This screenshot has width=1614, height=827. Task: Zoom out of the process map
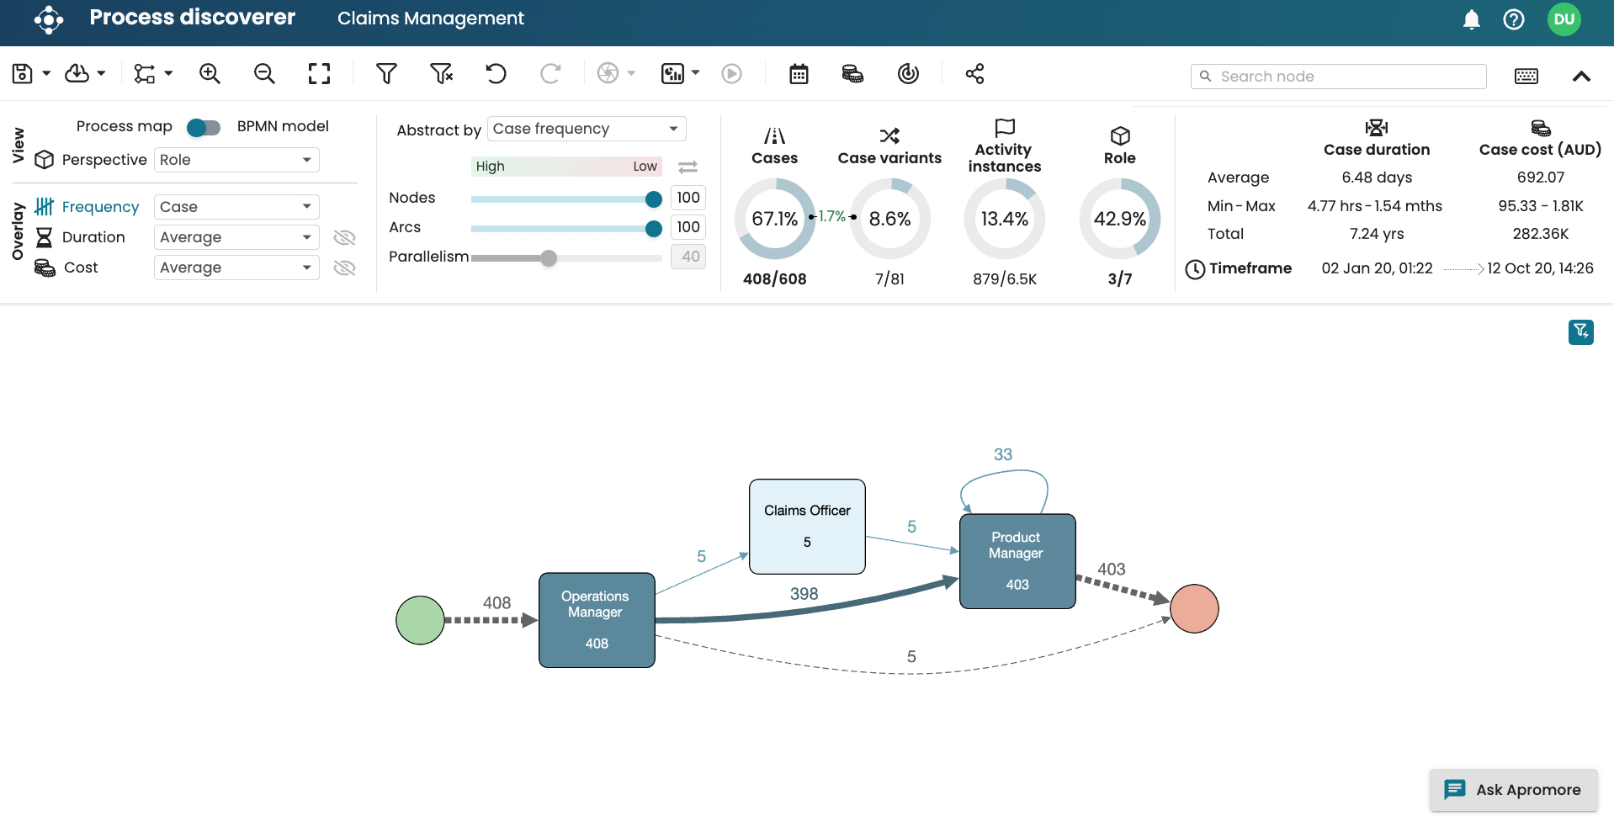tap(264, 74)
